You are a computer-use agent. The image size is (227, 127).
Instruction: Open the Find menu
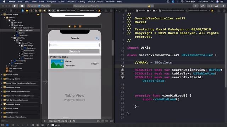point(41,1)
